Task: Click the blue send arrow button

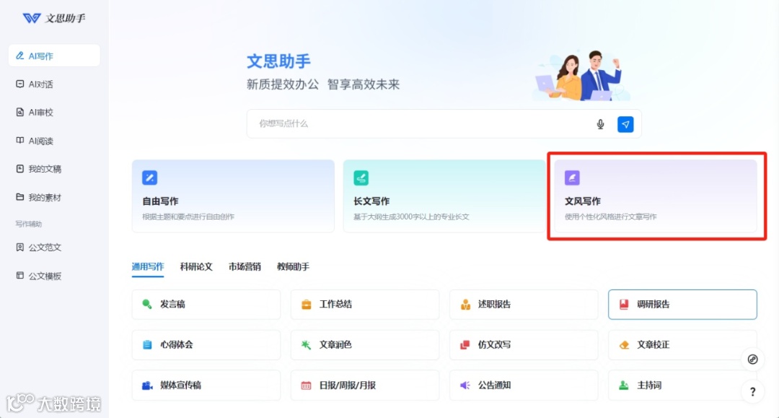Action: (625, 124)
